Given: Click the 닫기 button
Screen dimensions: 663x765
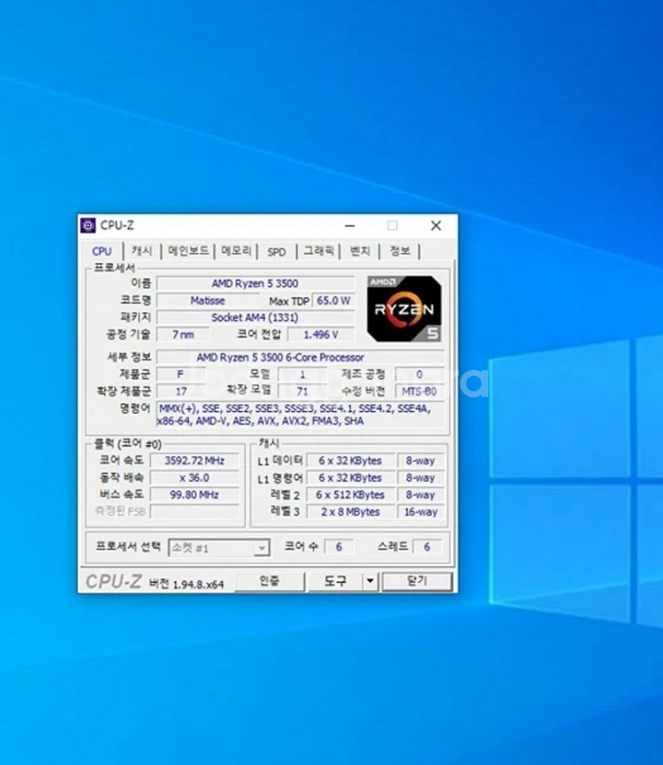Looking at the screenshot, I should (x=417, y=580).
